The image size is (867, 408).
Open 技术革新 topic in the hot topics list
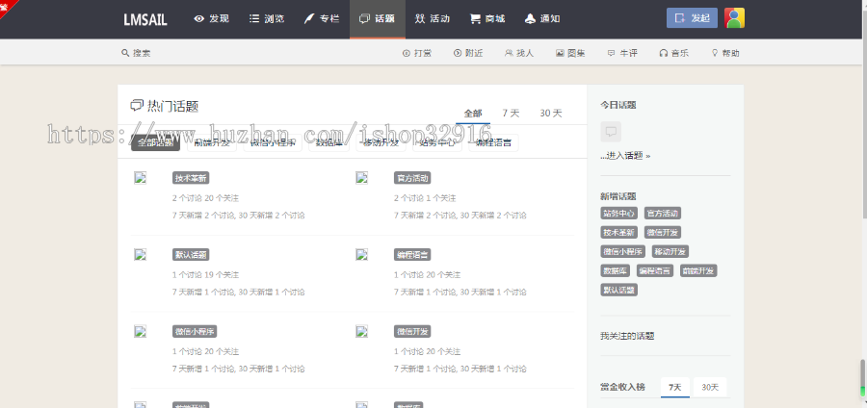click(x=191, y=178)
